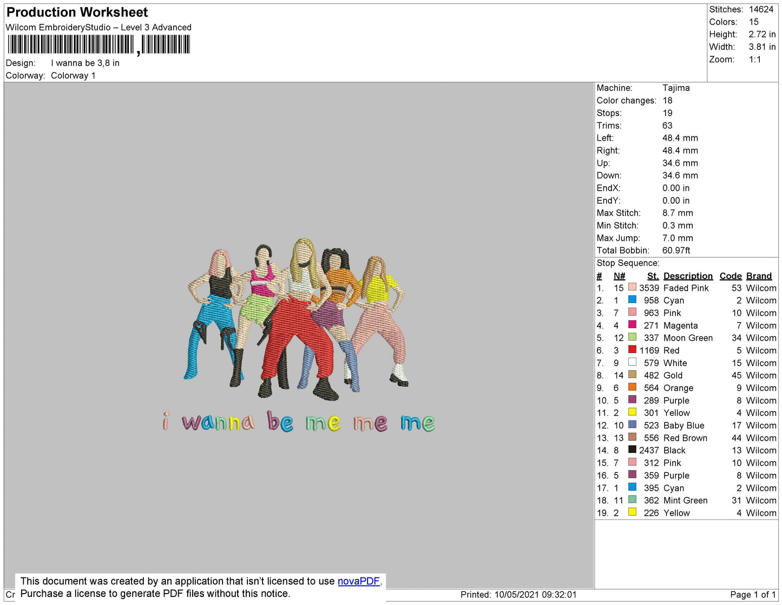Click the 'Stop Sequence:' label
This screenshot has height=605, width=782.
628,263
